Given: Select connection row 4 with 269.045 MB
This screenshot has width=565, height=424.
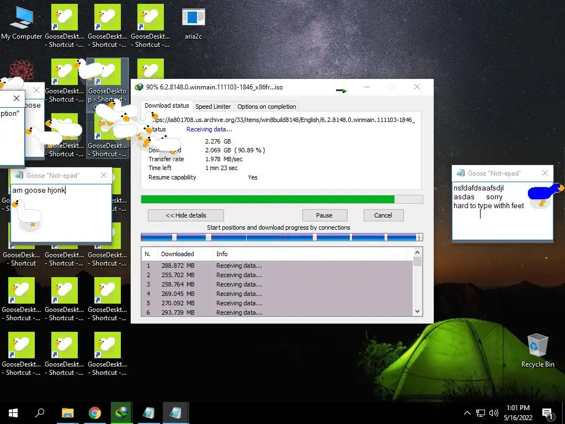Looking at the screenshot, I should 278,294.
